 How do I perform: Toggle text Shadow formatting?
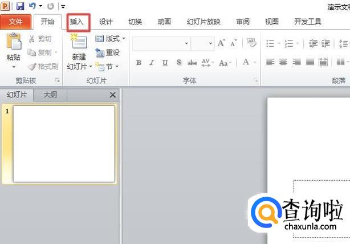click(x=178, y=63)
